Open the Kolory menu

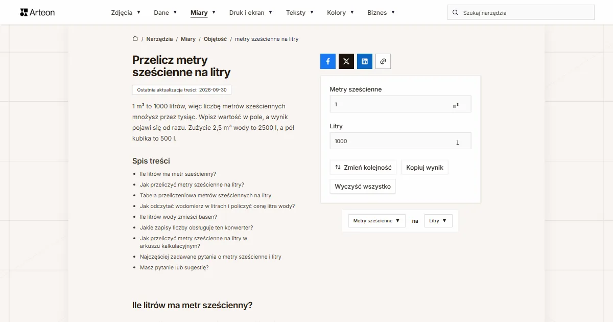pos(341,12)
